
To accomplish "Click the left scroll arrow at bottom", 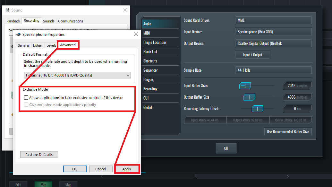I will 102,176.
